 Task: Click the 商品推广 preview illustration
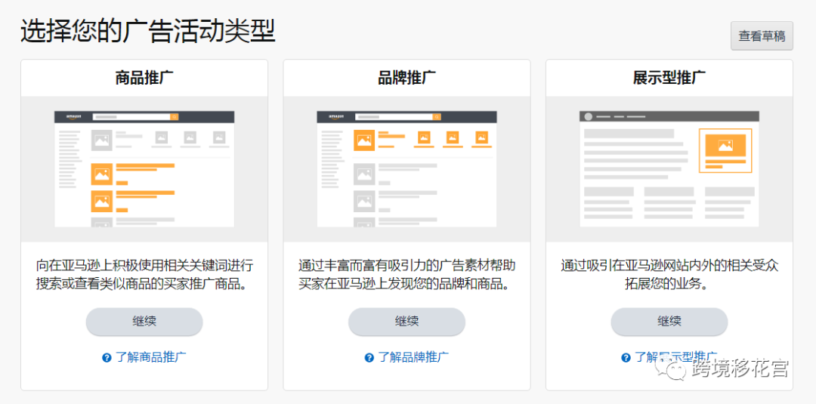coord(144,169)
